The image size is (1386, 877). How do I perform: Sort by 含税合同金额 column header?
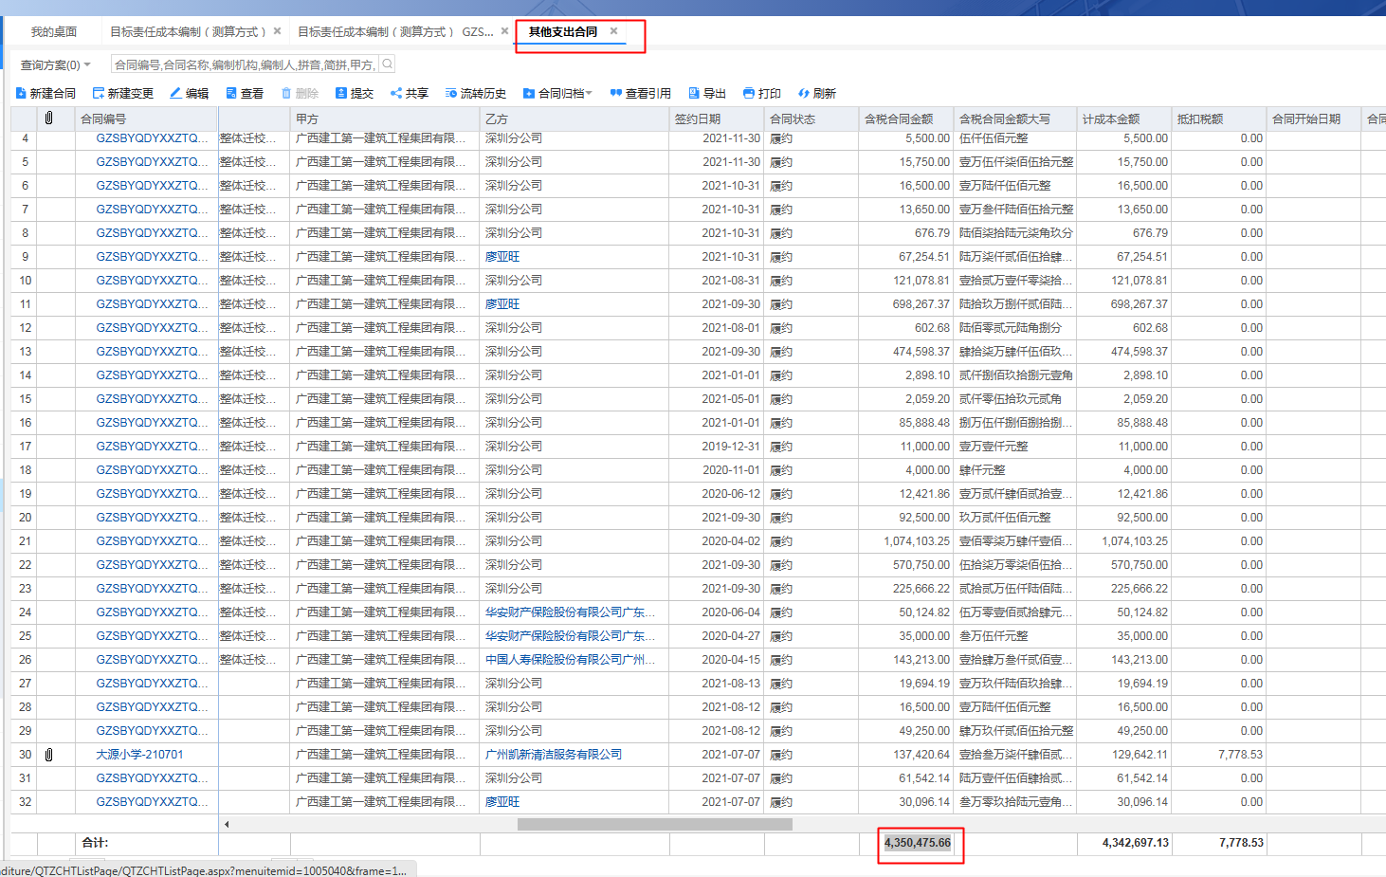pyautogui.click(x=906, y=119)
